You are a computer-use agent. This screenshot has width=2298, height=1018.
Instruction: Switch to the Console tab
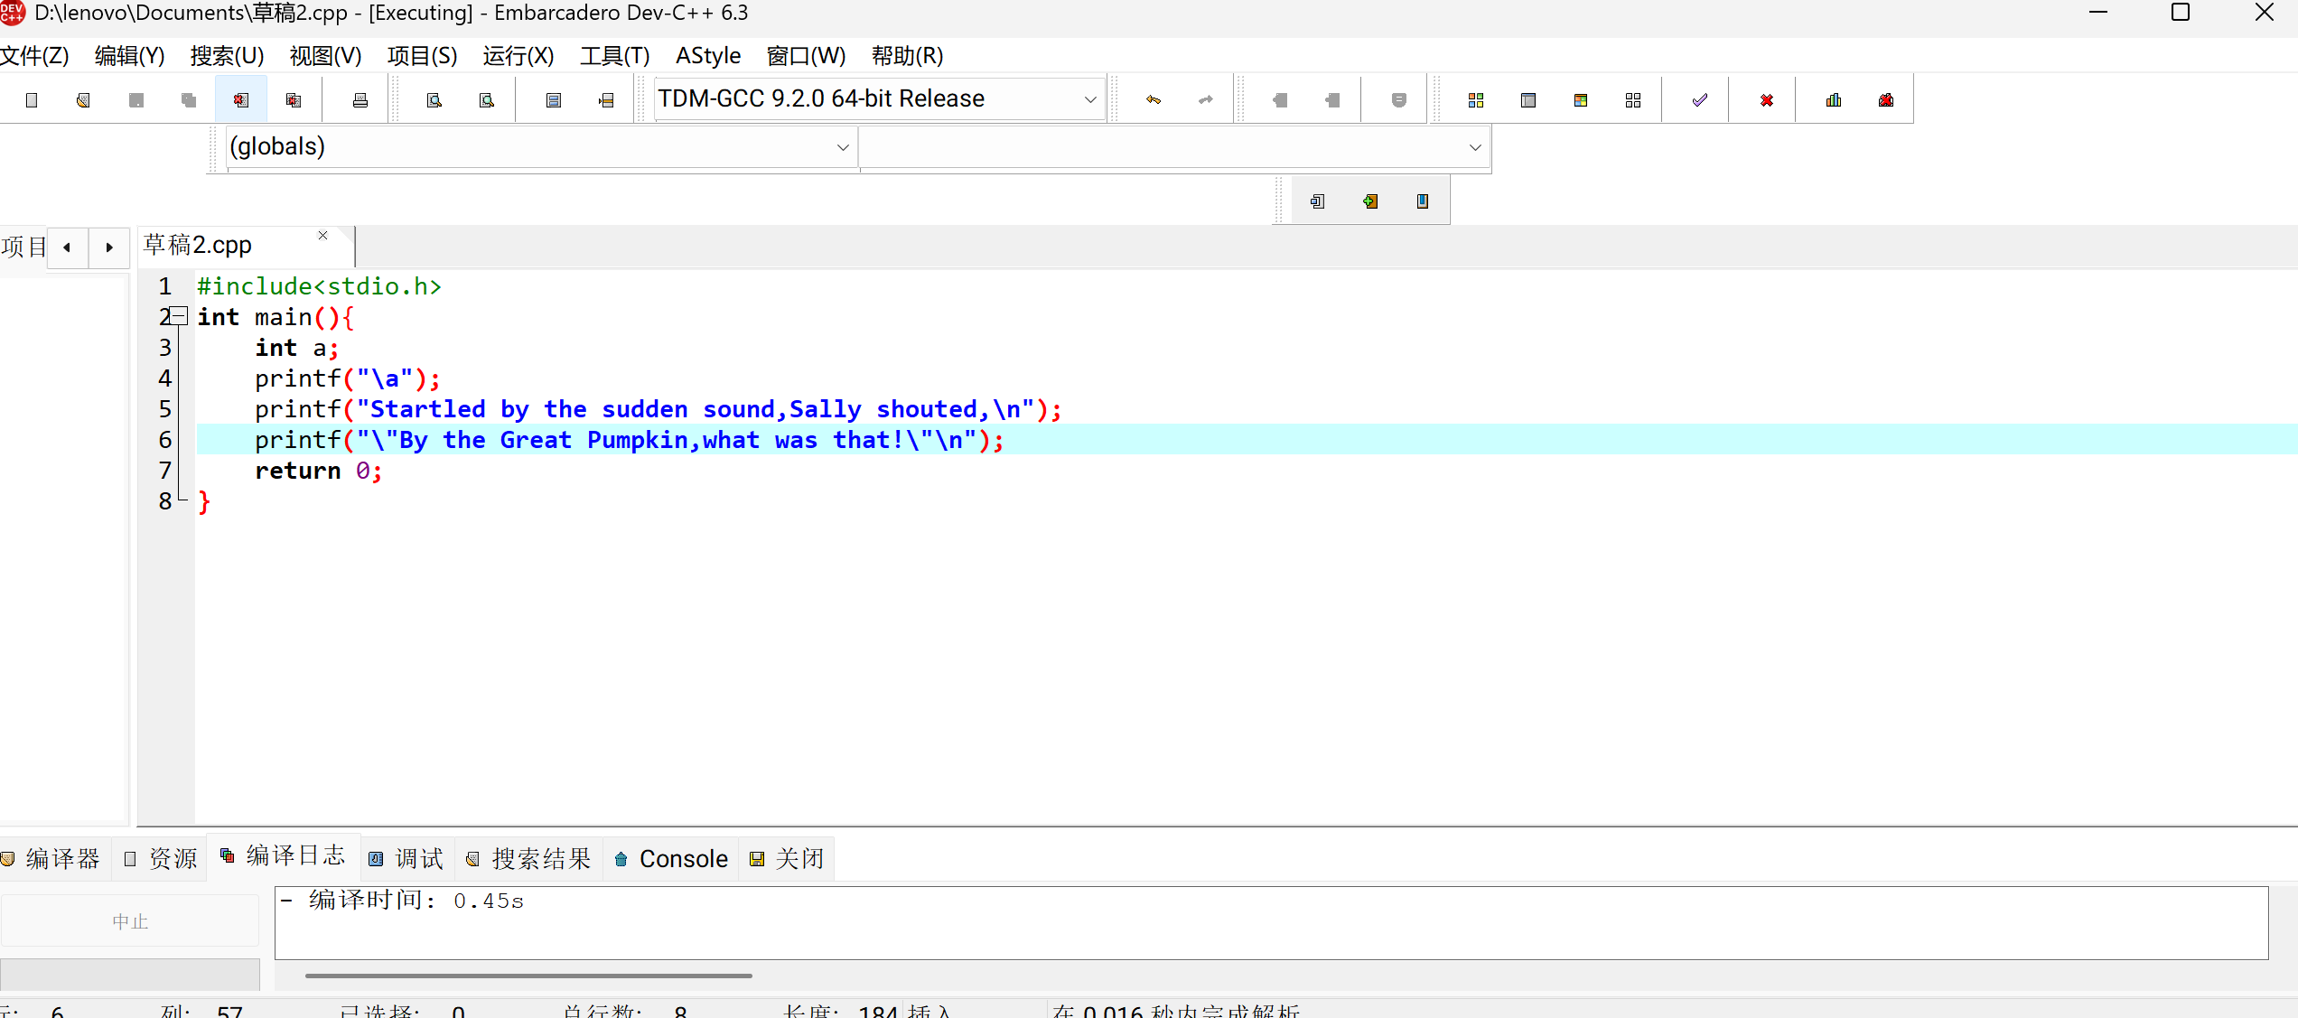tap(671, 859)
